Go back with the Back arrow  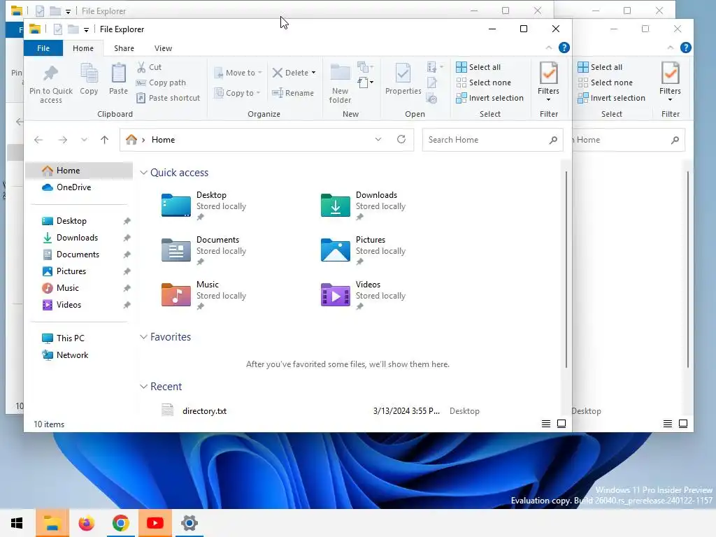[x=38, y=140]
